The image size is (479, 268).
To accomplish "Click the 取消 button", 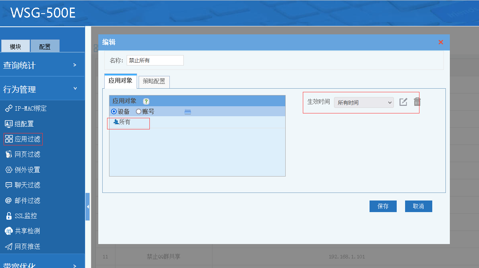I will click(x=418, y=206).
